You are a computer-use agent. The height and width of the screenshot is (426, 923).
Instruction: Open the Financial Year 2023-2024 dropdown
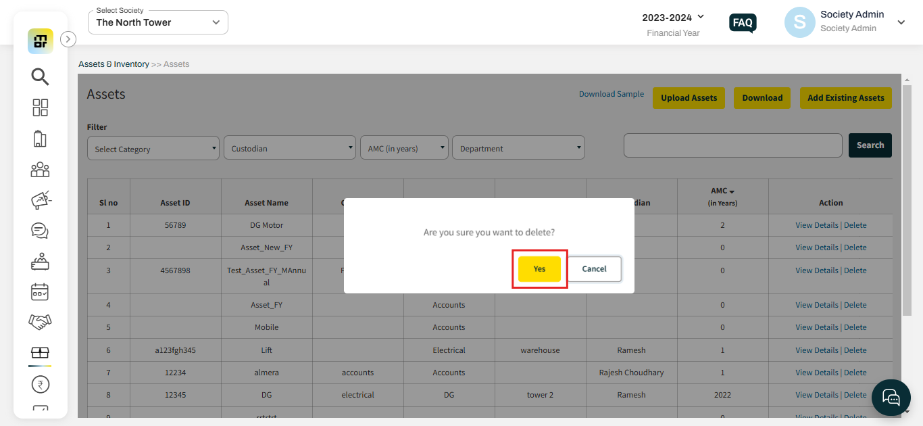673,17
